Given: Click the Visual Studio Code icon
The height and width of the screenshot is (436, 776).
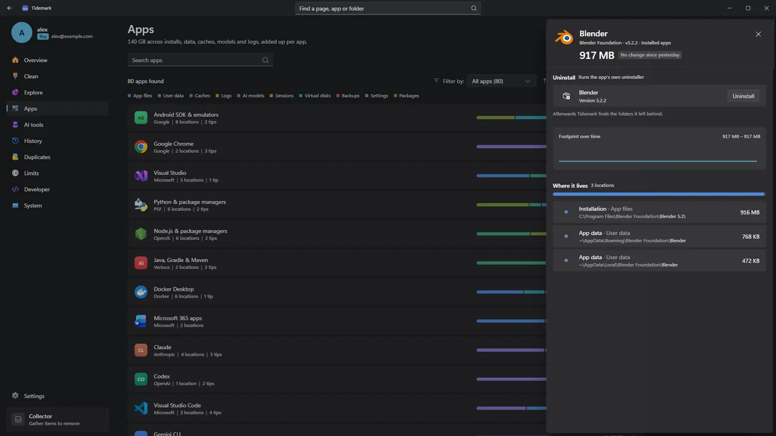Looking at the screenshot, I should (x=141, y=408).
